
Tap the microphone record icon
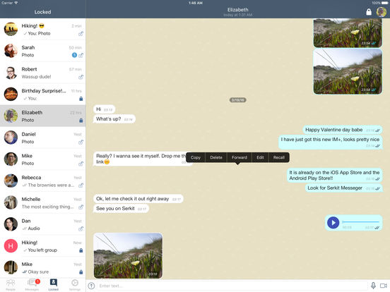coord(373,286)
